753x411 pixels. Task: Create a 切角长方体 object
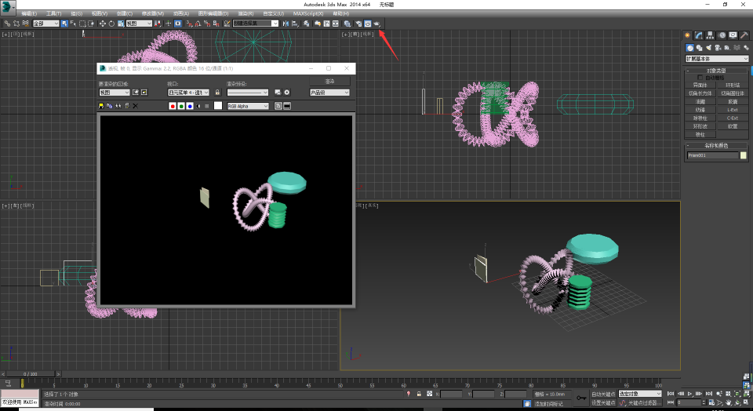[x=700, y=93]
